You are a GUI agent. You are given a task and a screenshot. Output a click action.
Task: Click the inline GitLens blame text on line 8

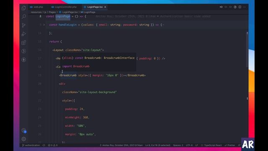(x=153, y=16)
